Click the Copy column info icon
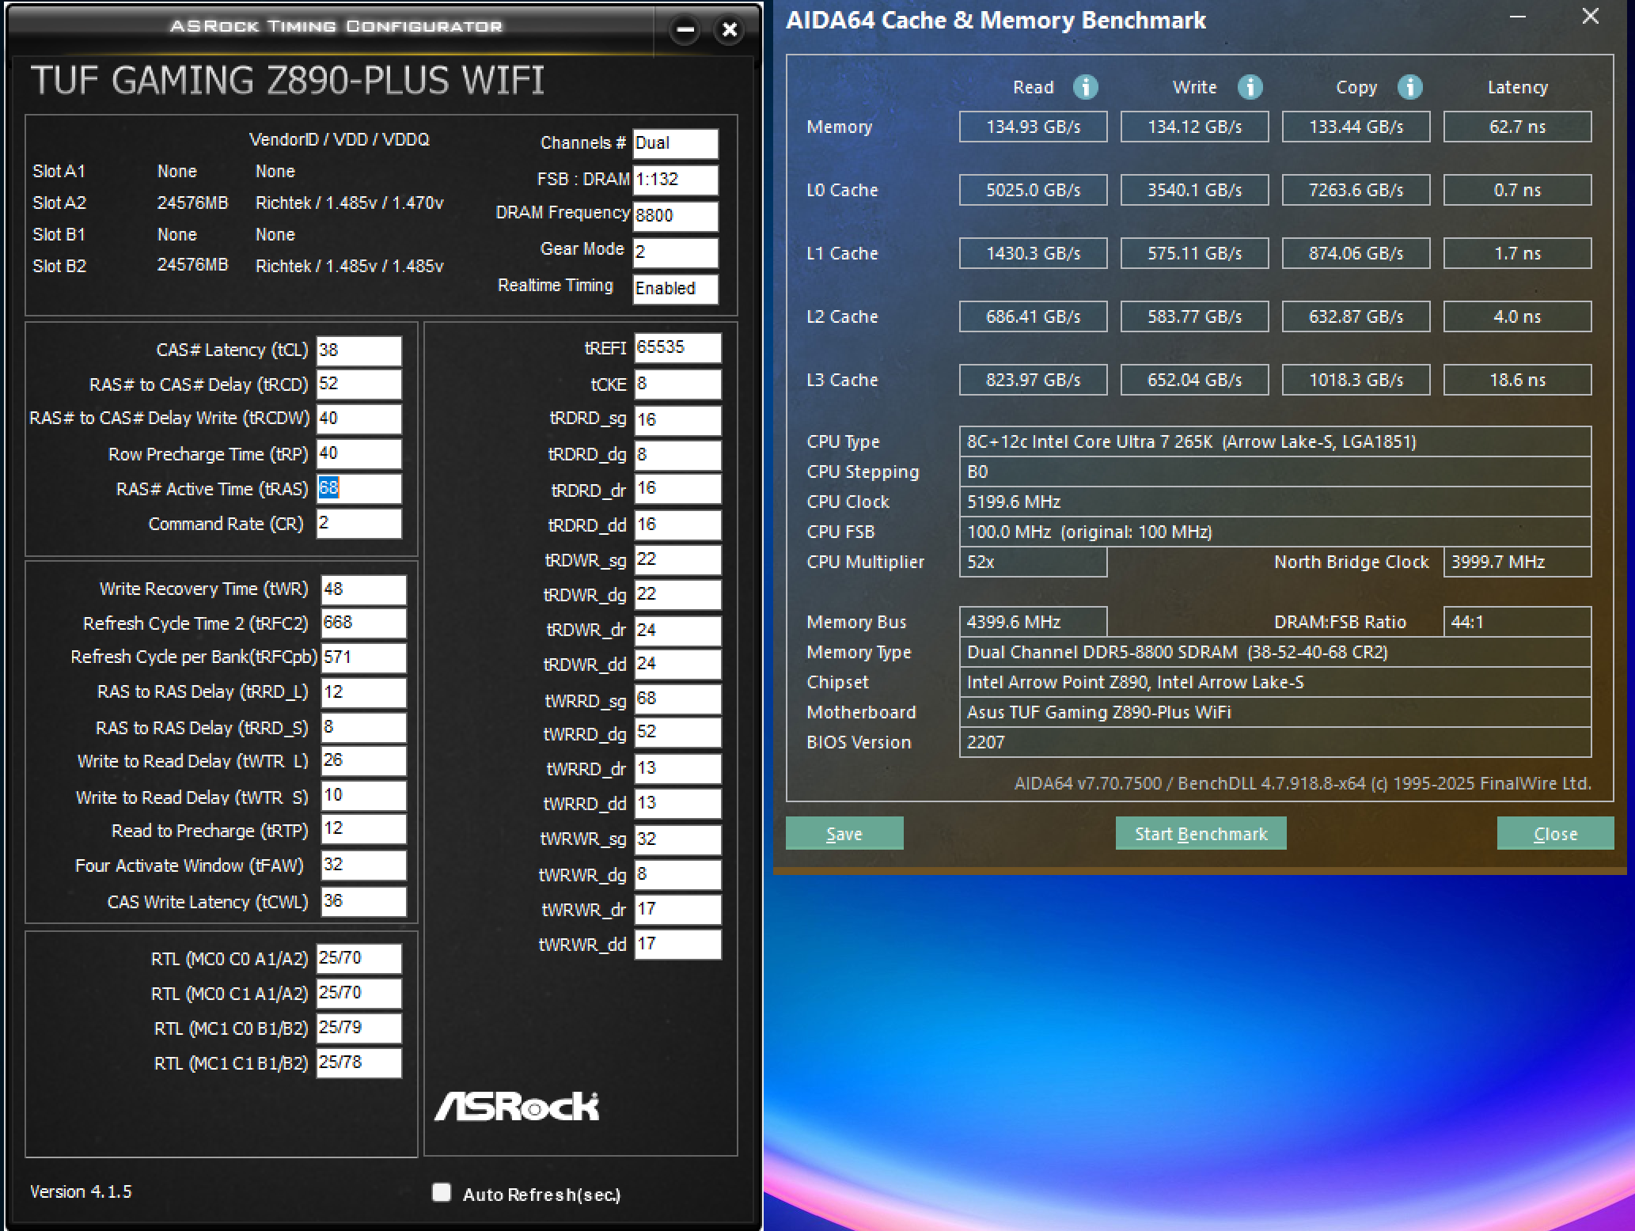This screenshot has height=1231, width=1635. [x=1409, y=87]
